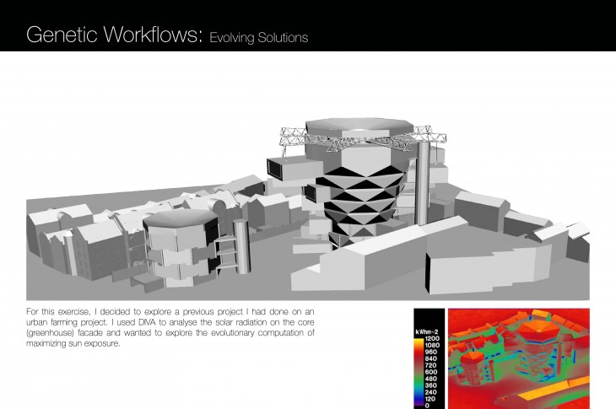This screenshot has width=616, height=409.
Task: Select the 'Evolving Solutions' subtitle
Action: (258, 38)
